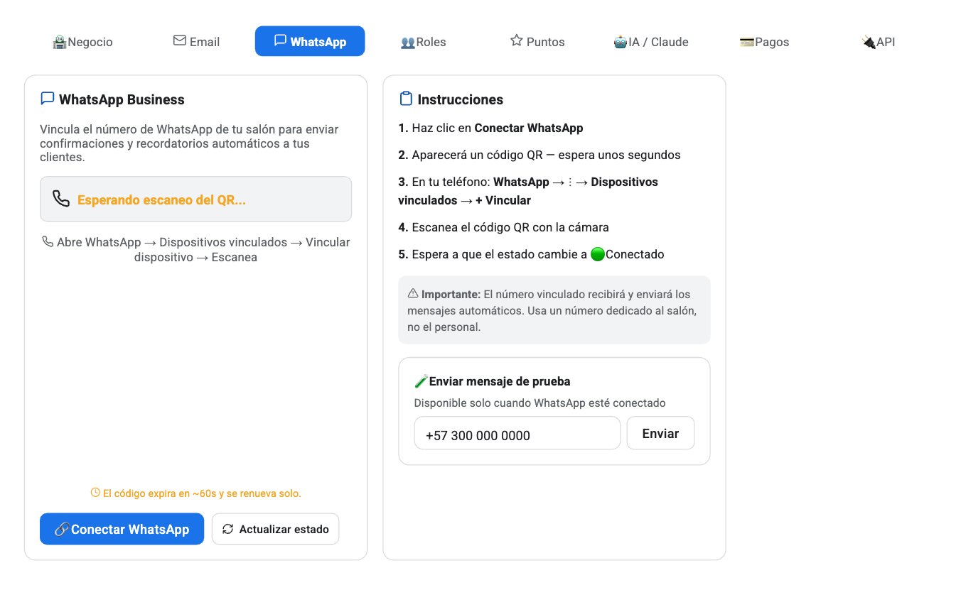
Task: Click the small phone icon before Abre WhatsApp
Action: (48, 242)
